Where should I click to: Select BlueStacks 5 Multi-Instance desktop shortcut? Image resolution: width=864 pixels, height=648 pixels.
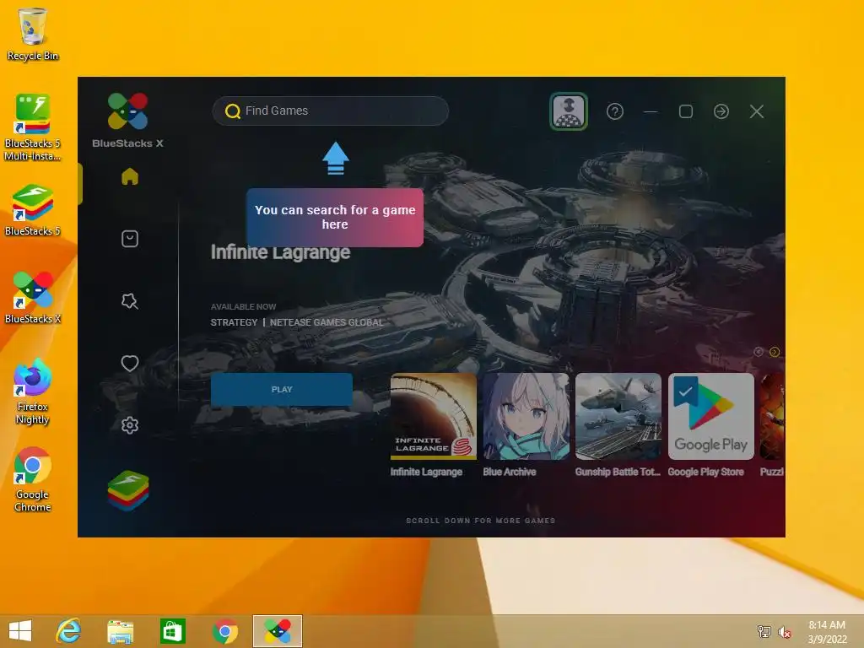33,127
